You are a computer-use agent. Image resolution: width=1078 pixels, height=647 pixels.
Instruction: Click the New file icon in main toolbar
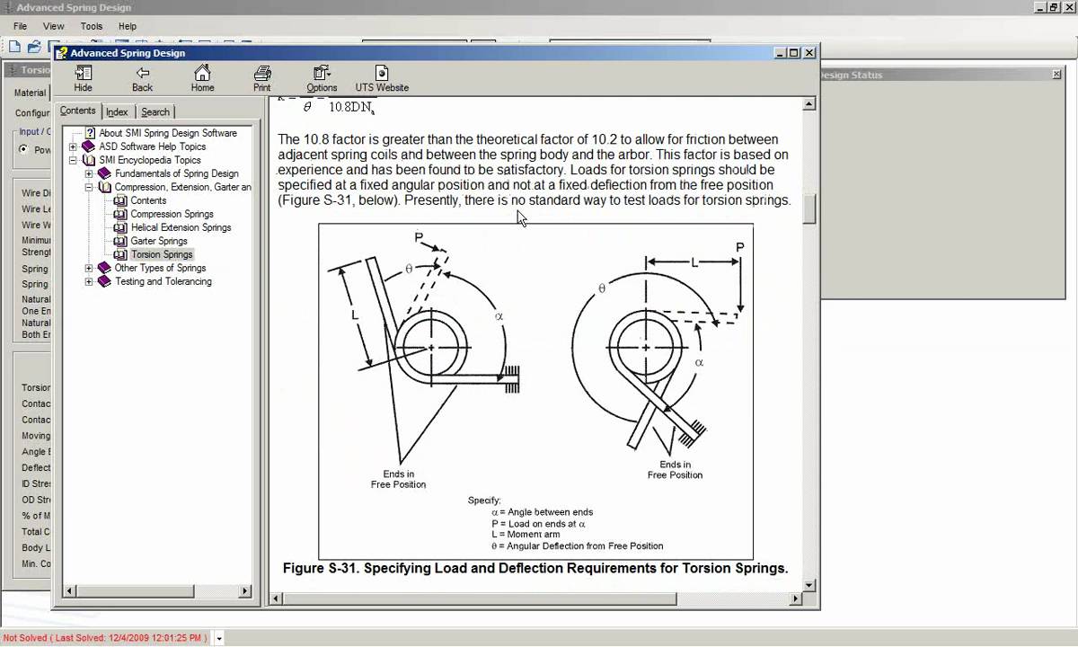click(x=15, y=47)
